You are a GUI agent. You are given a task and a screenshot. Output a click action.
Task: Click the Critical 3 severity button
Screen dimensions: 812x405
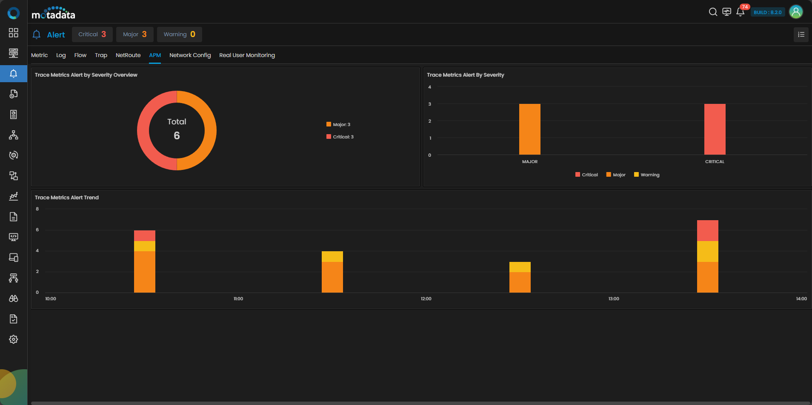92,34
